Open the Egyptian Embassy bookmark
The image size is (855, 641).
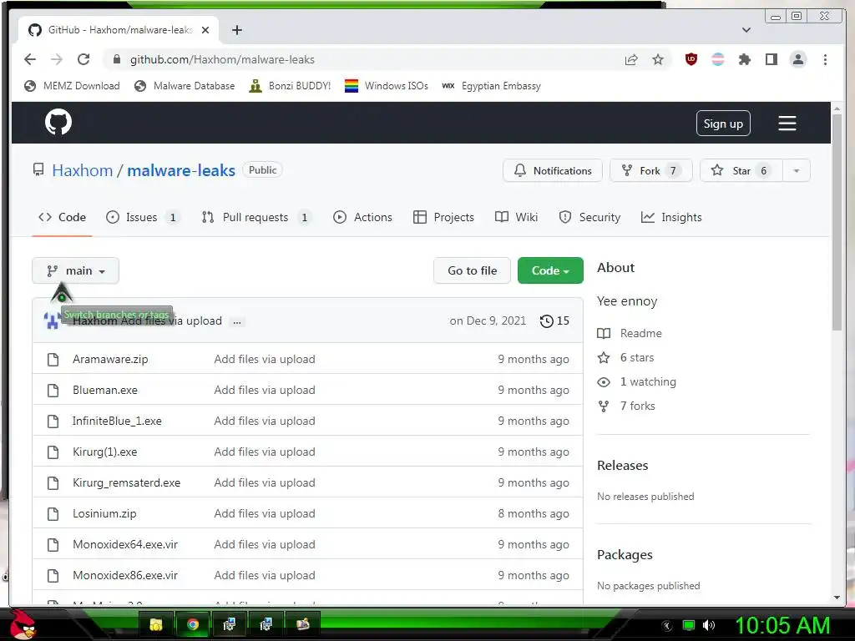(491, 86)
